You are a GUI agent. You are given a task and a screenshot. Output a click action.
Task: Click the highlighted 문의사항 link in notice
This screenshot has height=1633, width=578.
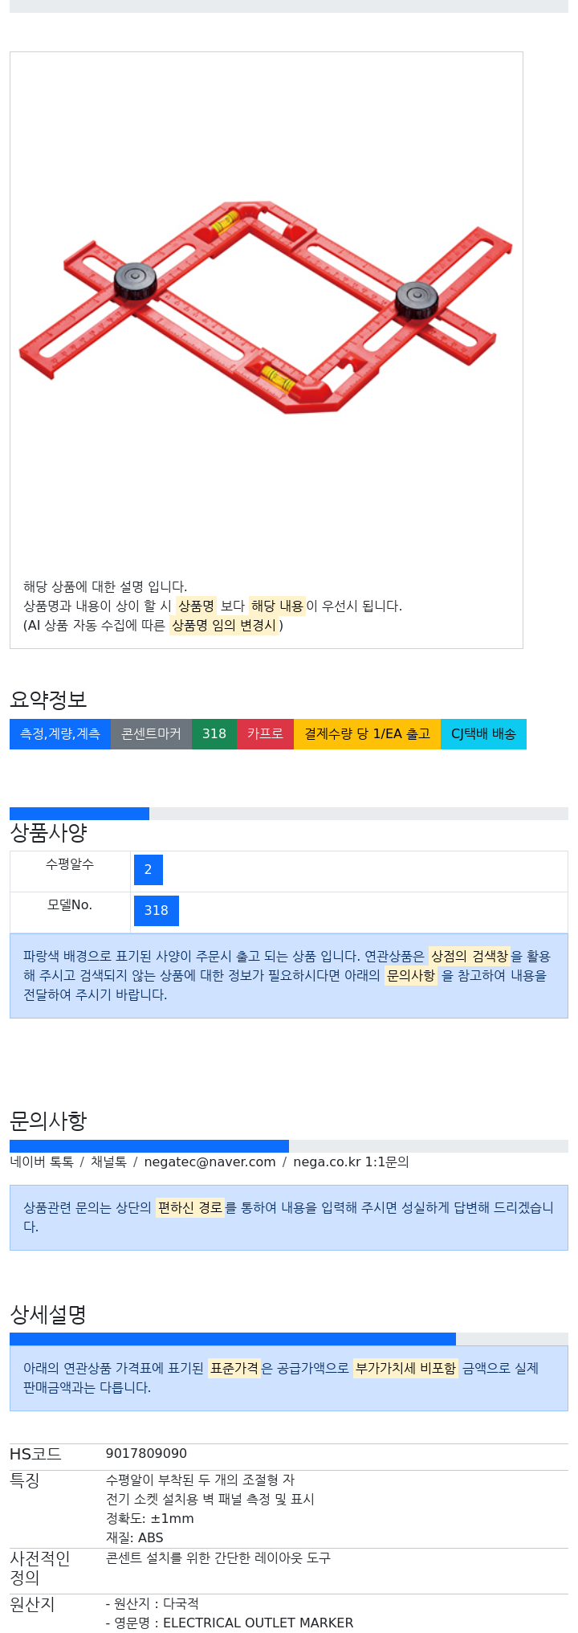point(411,975)
